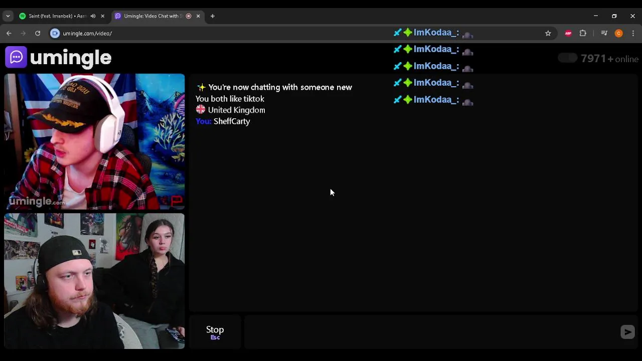Click the recording indicator on Umingle tab
Image resolution: width=642 pixels, height=361 pixels.
(189, 16)
